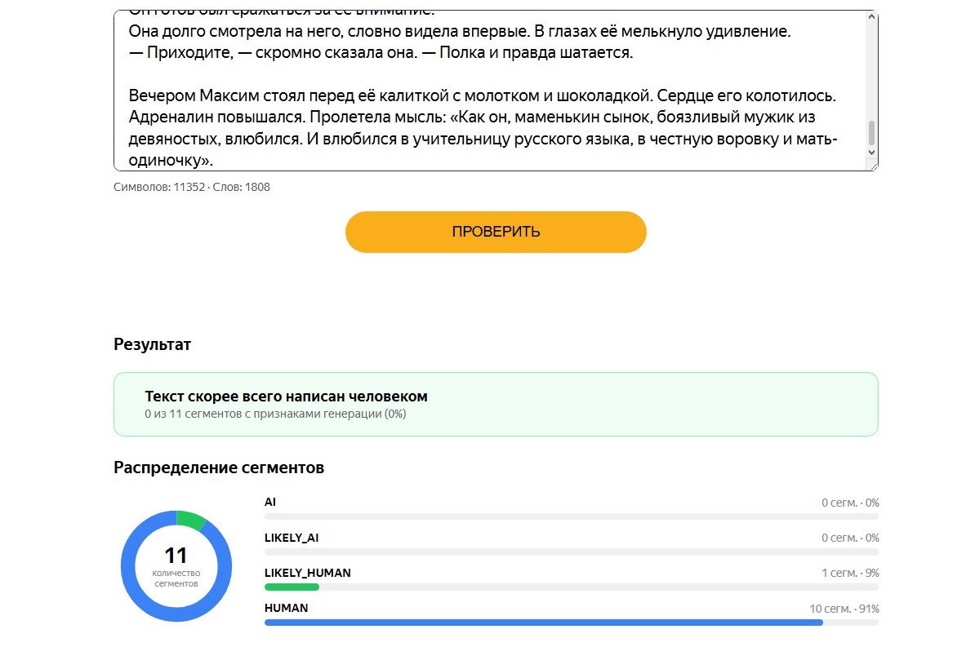The height and width of the screenshot is (647, 975).
Task: Click the HUMAN category label
Action: click(286, 608)
